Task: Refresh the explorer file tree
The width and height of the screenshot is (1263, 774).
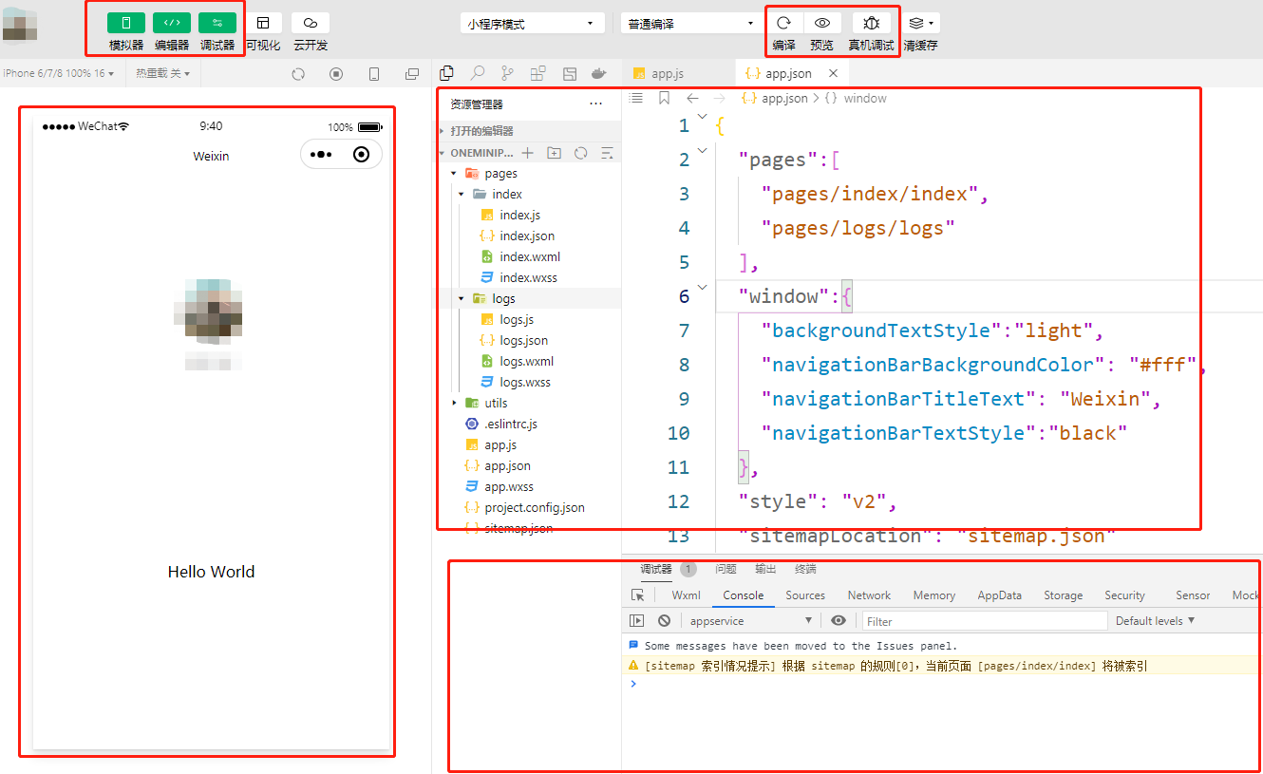Action: 581,153
